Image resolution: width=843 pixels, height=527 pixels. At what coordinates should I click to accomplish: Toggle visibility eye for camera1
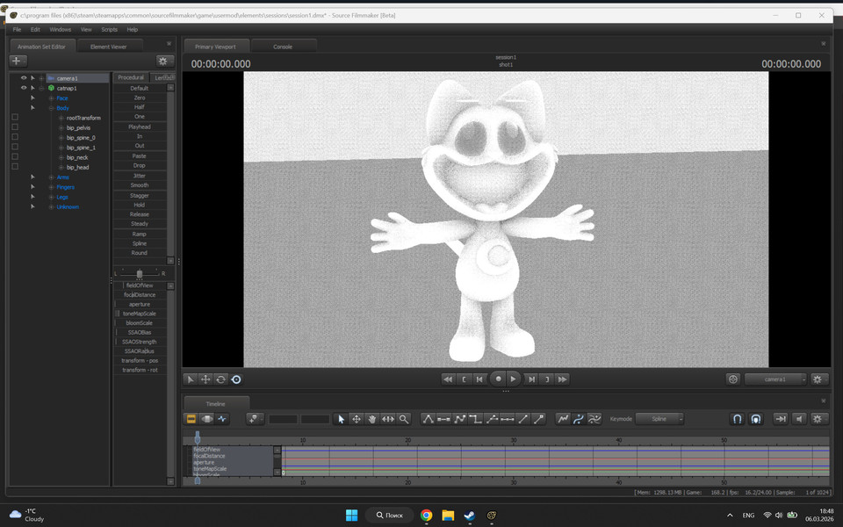coord(24,78)
